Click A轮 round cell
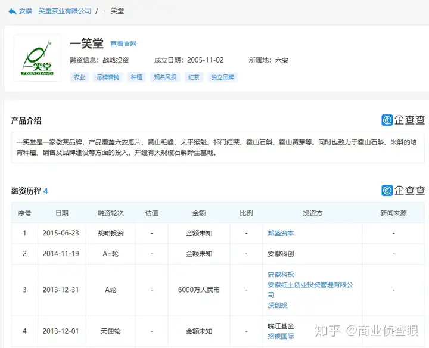The image size is (429, 348). click(111, 290)
